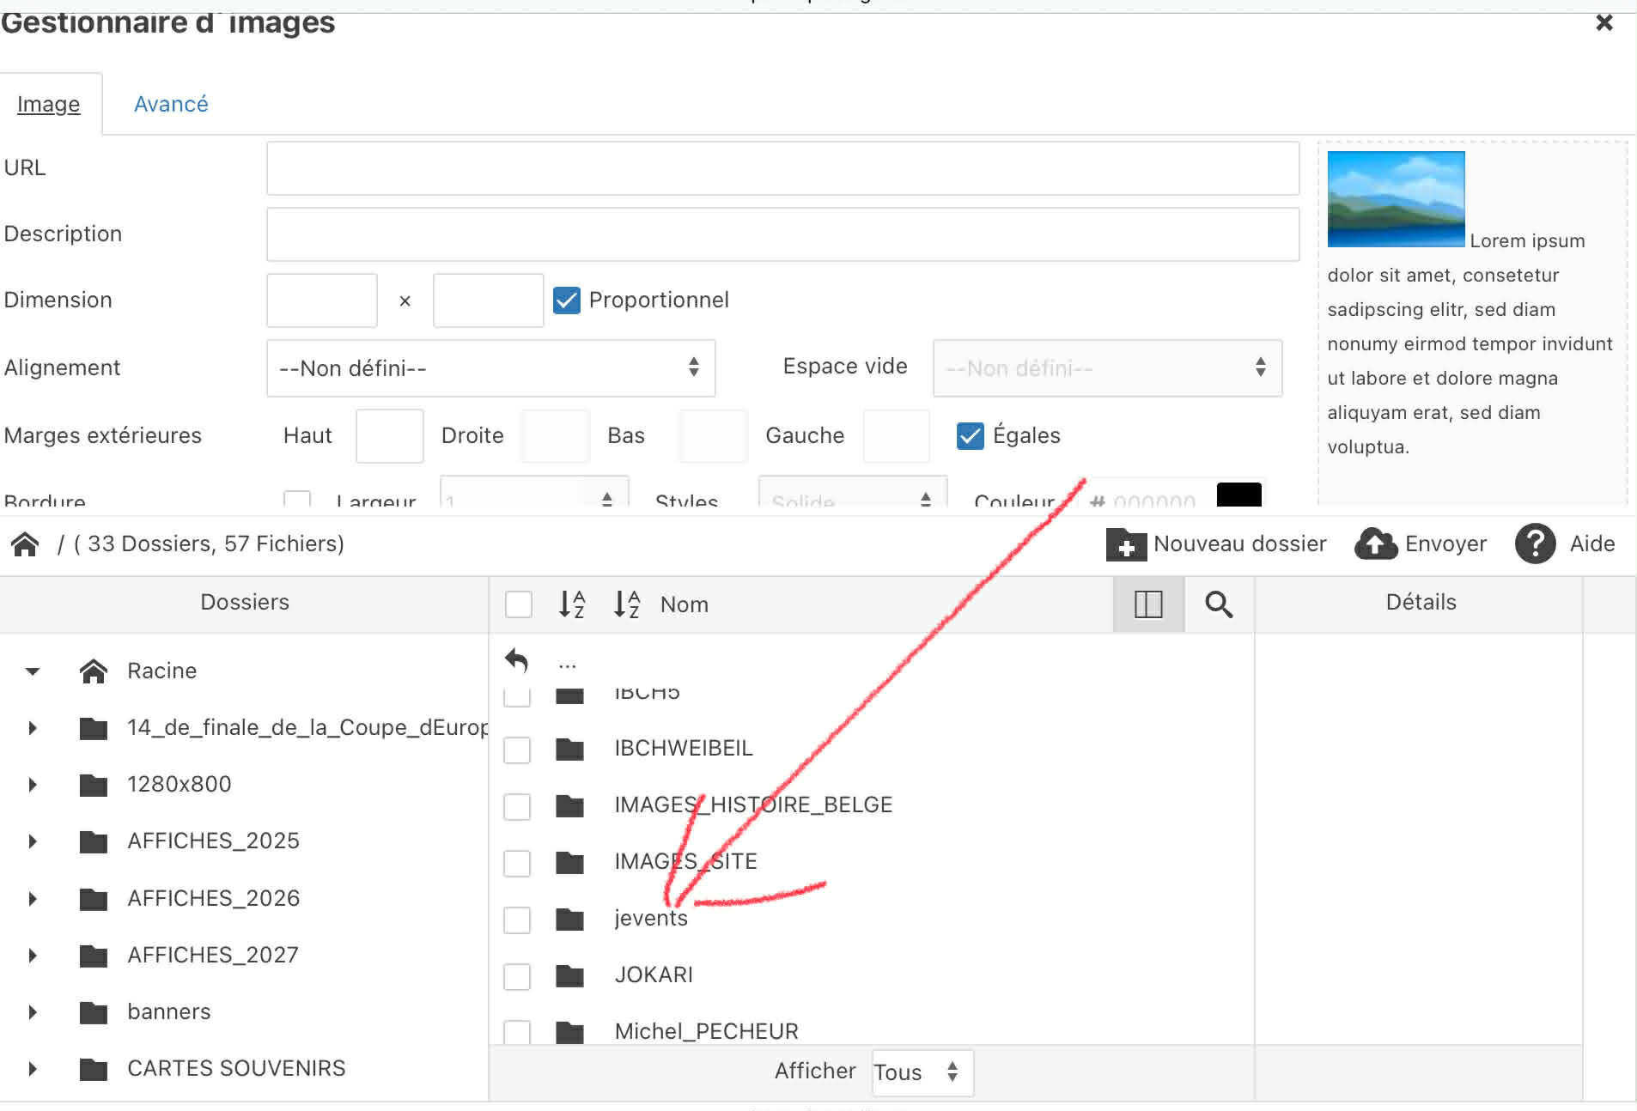Viewport: 1637px width, 1111px height.
Task: Select the Image tab
Action: coord(49,104)
